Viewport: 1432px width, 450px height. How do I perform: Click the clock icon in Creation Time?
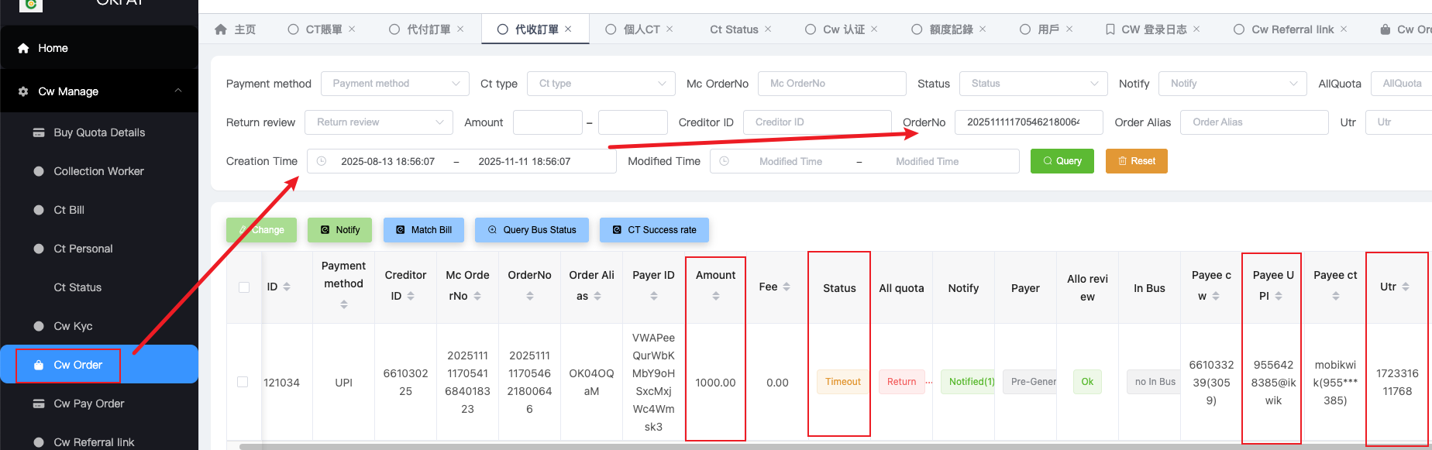tap(322, 161)
